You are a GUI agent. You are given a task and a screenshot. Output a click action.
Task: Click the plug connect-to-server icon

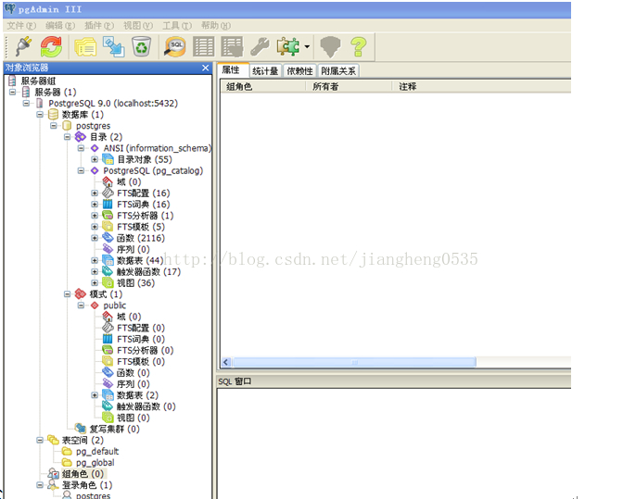(23, 47)
